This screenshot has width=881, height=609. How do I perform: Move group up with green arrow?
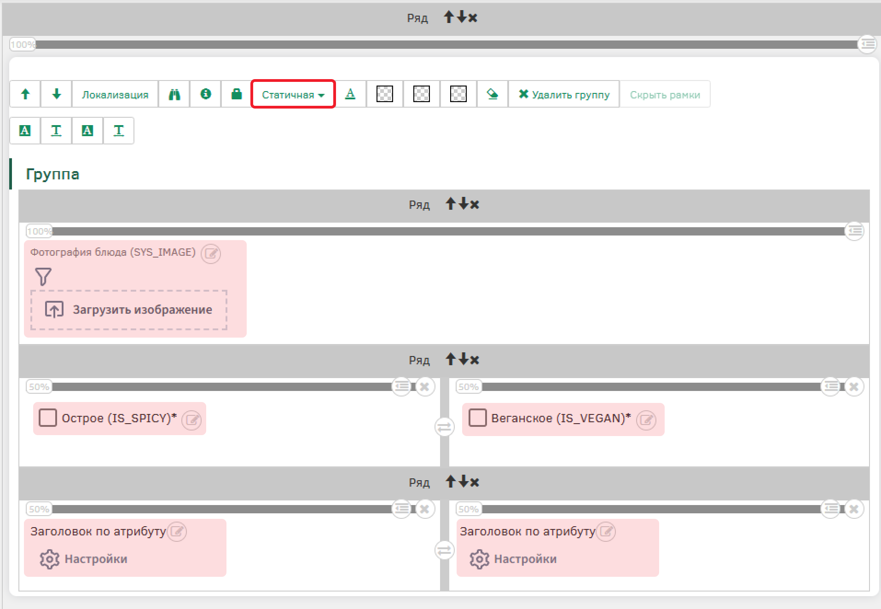click(25, 94)
